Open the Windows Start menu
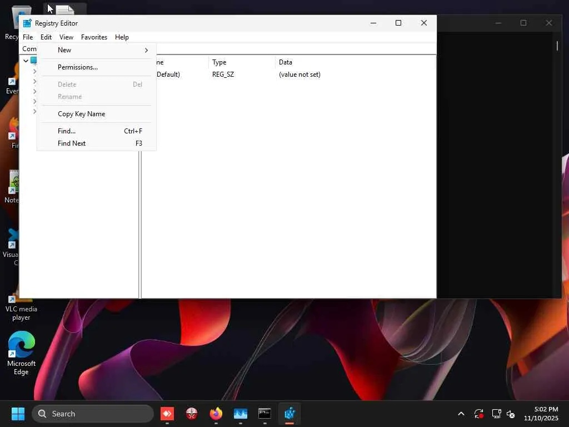Image resolution: width=569 pixels, height=427 pixels. tap(18, 414)
